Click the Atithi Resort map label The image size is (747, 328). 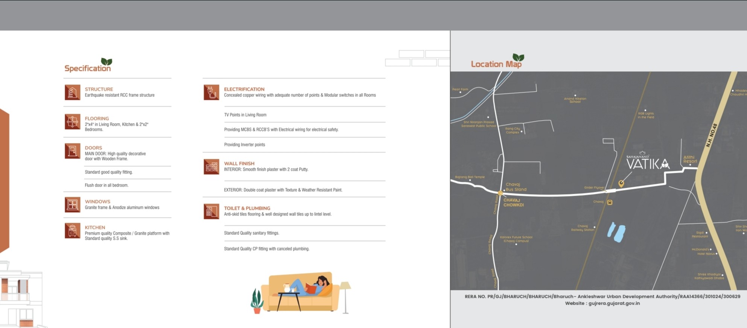689,159
